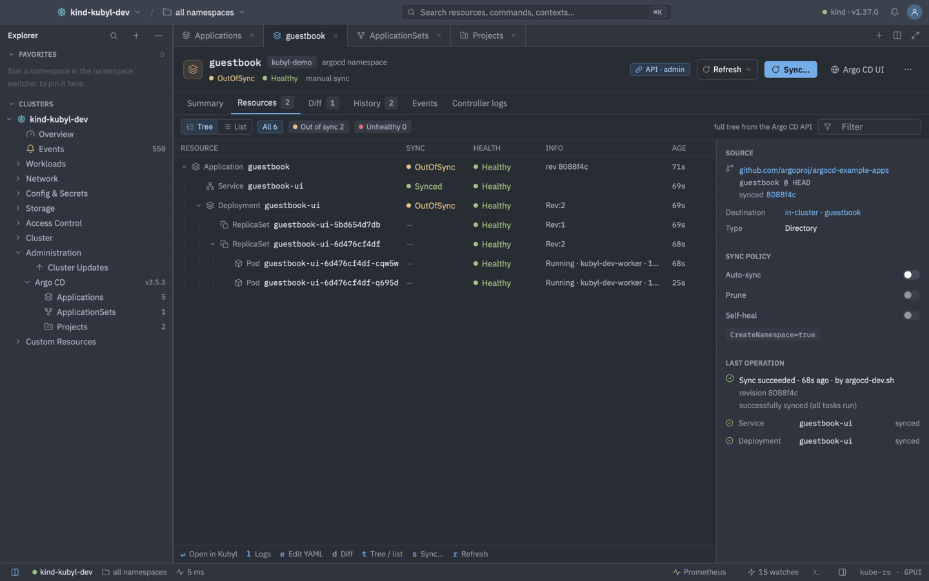Open the Diff tab
Screen dimensions: 929x581
pyautogui.click(x=323, y=103)
